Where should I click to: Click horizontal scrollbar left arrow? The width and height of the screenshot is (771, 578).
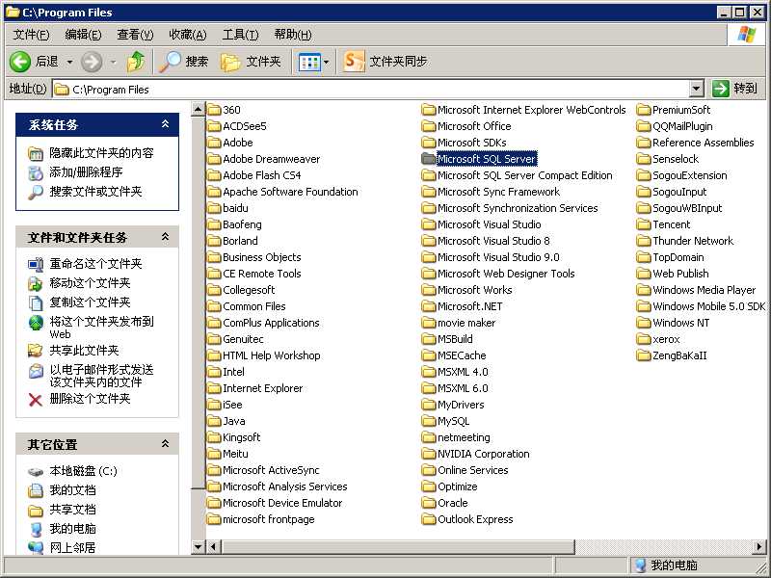(x=213, y=546)
